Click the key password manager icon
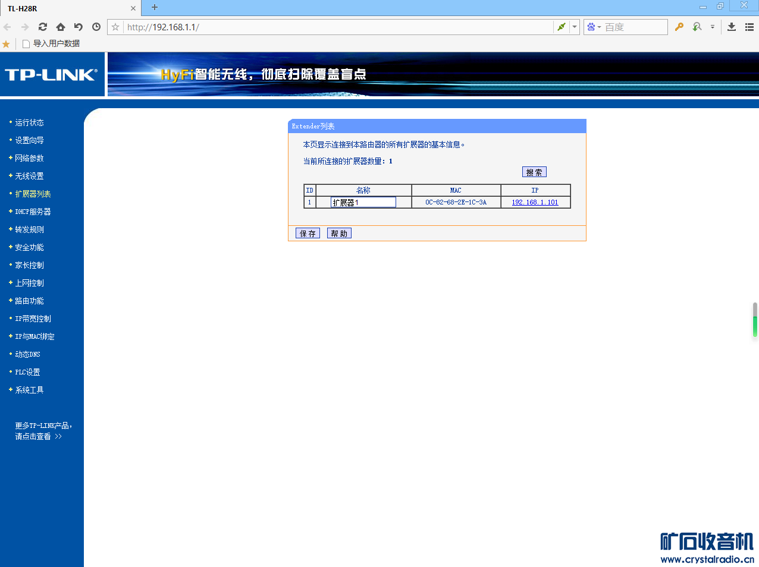Viewport: 759px width, 567px height. [679, 27]
